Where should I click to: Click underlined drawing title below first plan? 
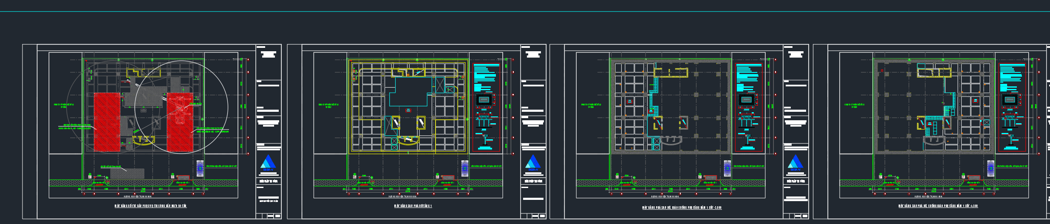click(x=150, y=206)
